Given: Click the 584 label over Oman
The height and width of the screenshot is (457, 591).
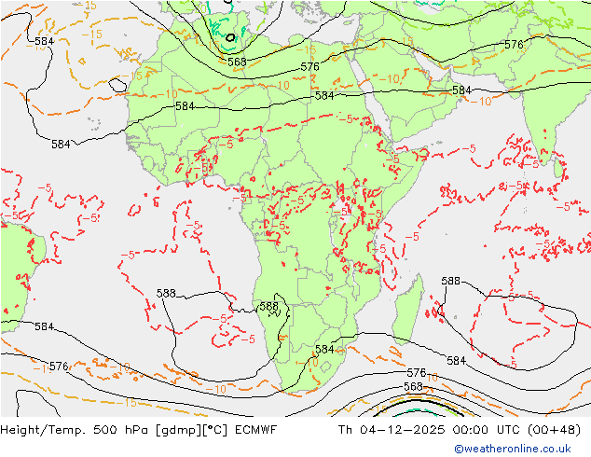Looking at the screenshot, I should [461, 90].
